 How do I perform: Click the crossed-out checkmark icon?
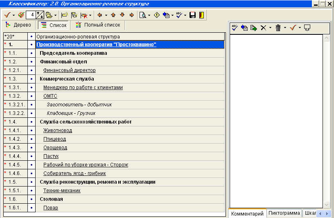(x=21, y=15)
